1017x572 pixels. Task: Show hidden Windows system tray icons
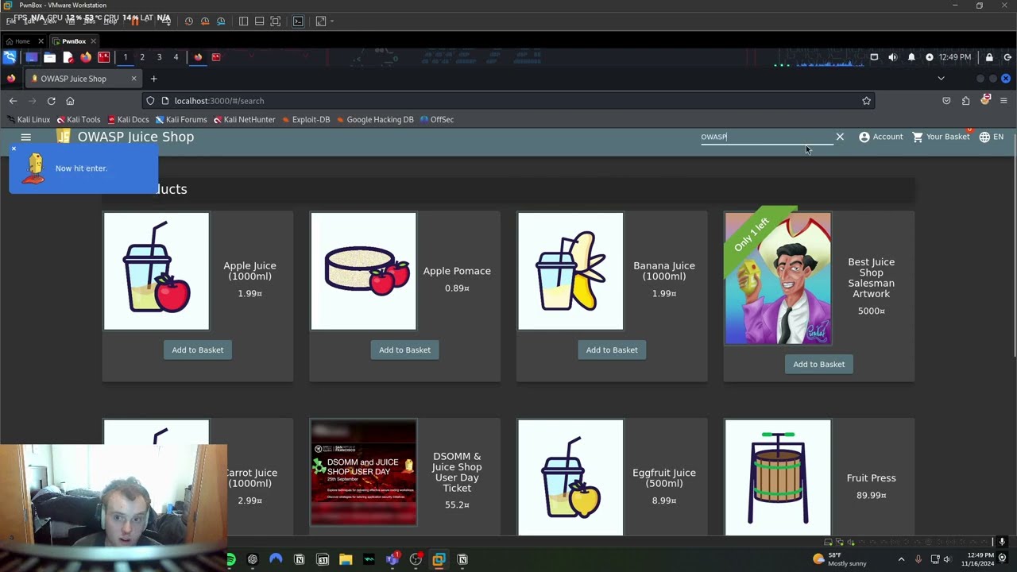pyautogui.click(x=901, y=559)
